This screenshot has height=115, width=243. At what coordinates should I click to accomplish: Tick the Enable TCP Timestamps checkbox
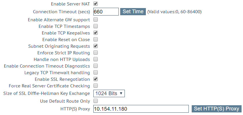(96, 26)
